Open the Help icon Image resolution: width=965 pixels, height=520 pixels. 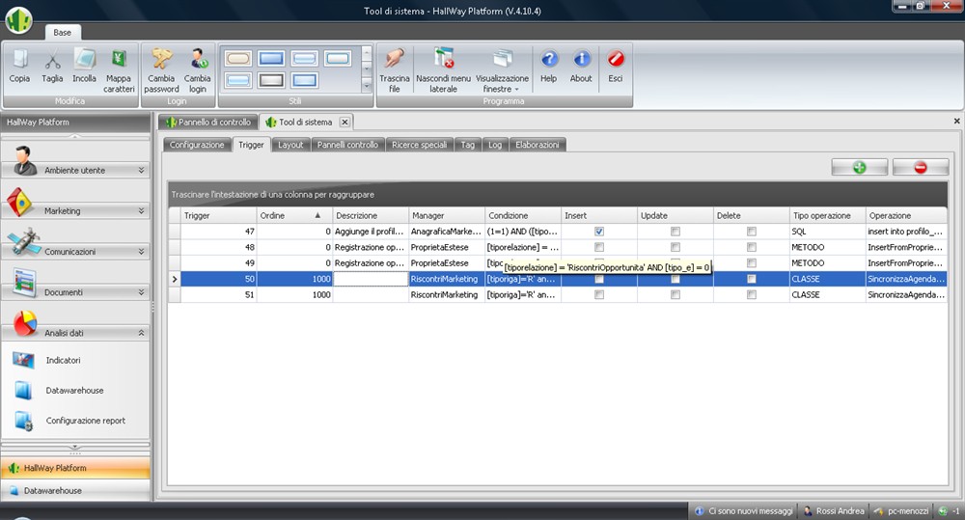point(548,59)
